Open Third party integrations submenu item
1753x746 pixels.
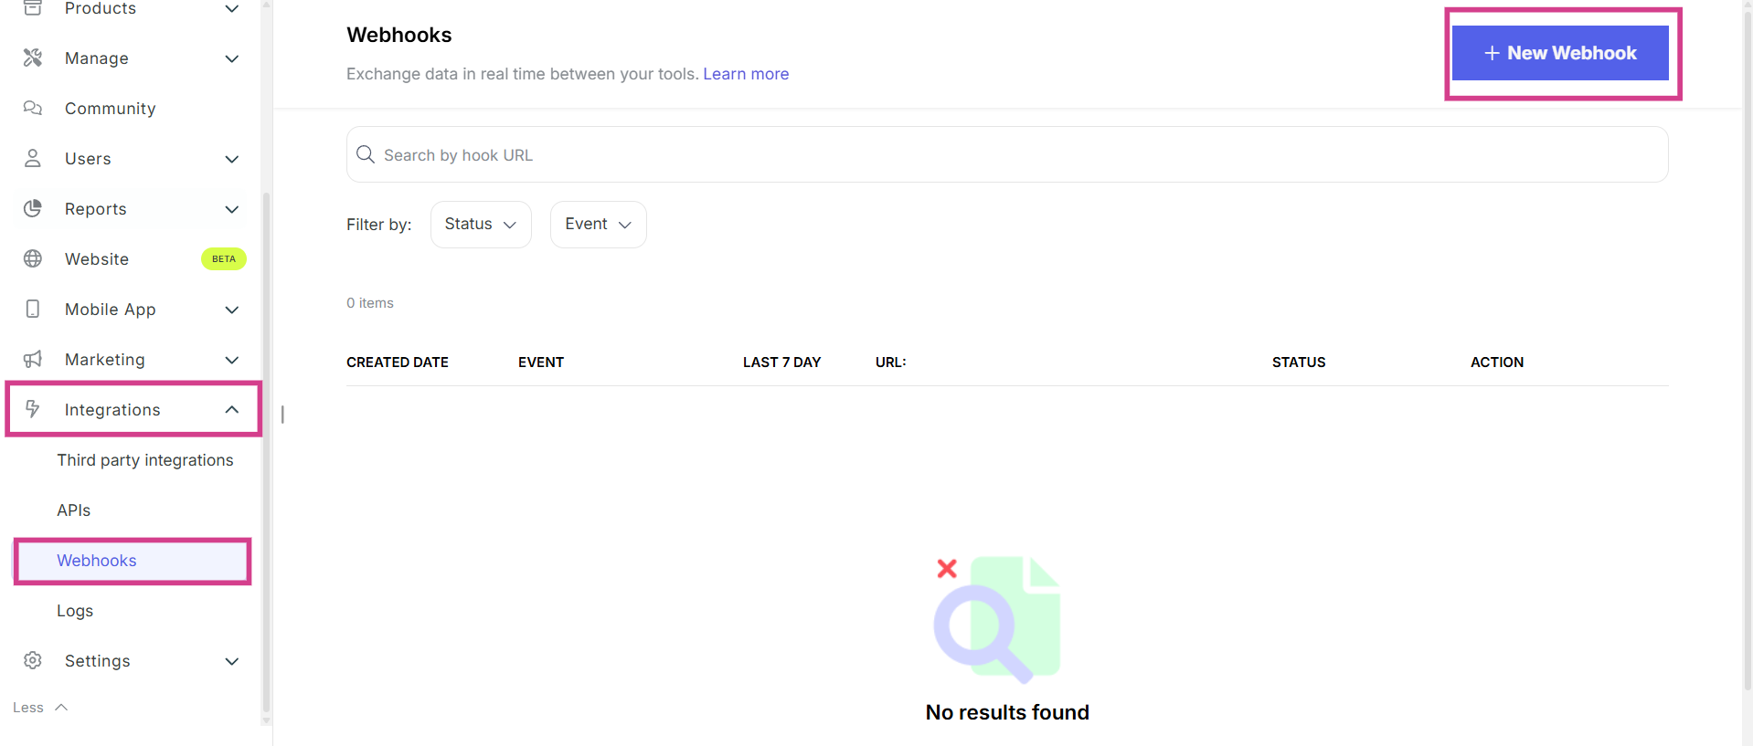click(145, 460)
